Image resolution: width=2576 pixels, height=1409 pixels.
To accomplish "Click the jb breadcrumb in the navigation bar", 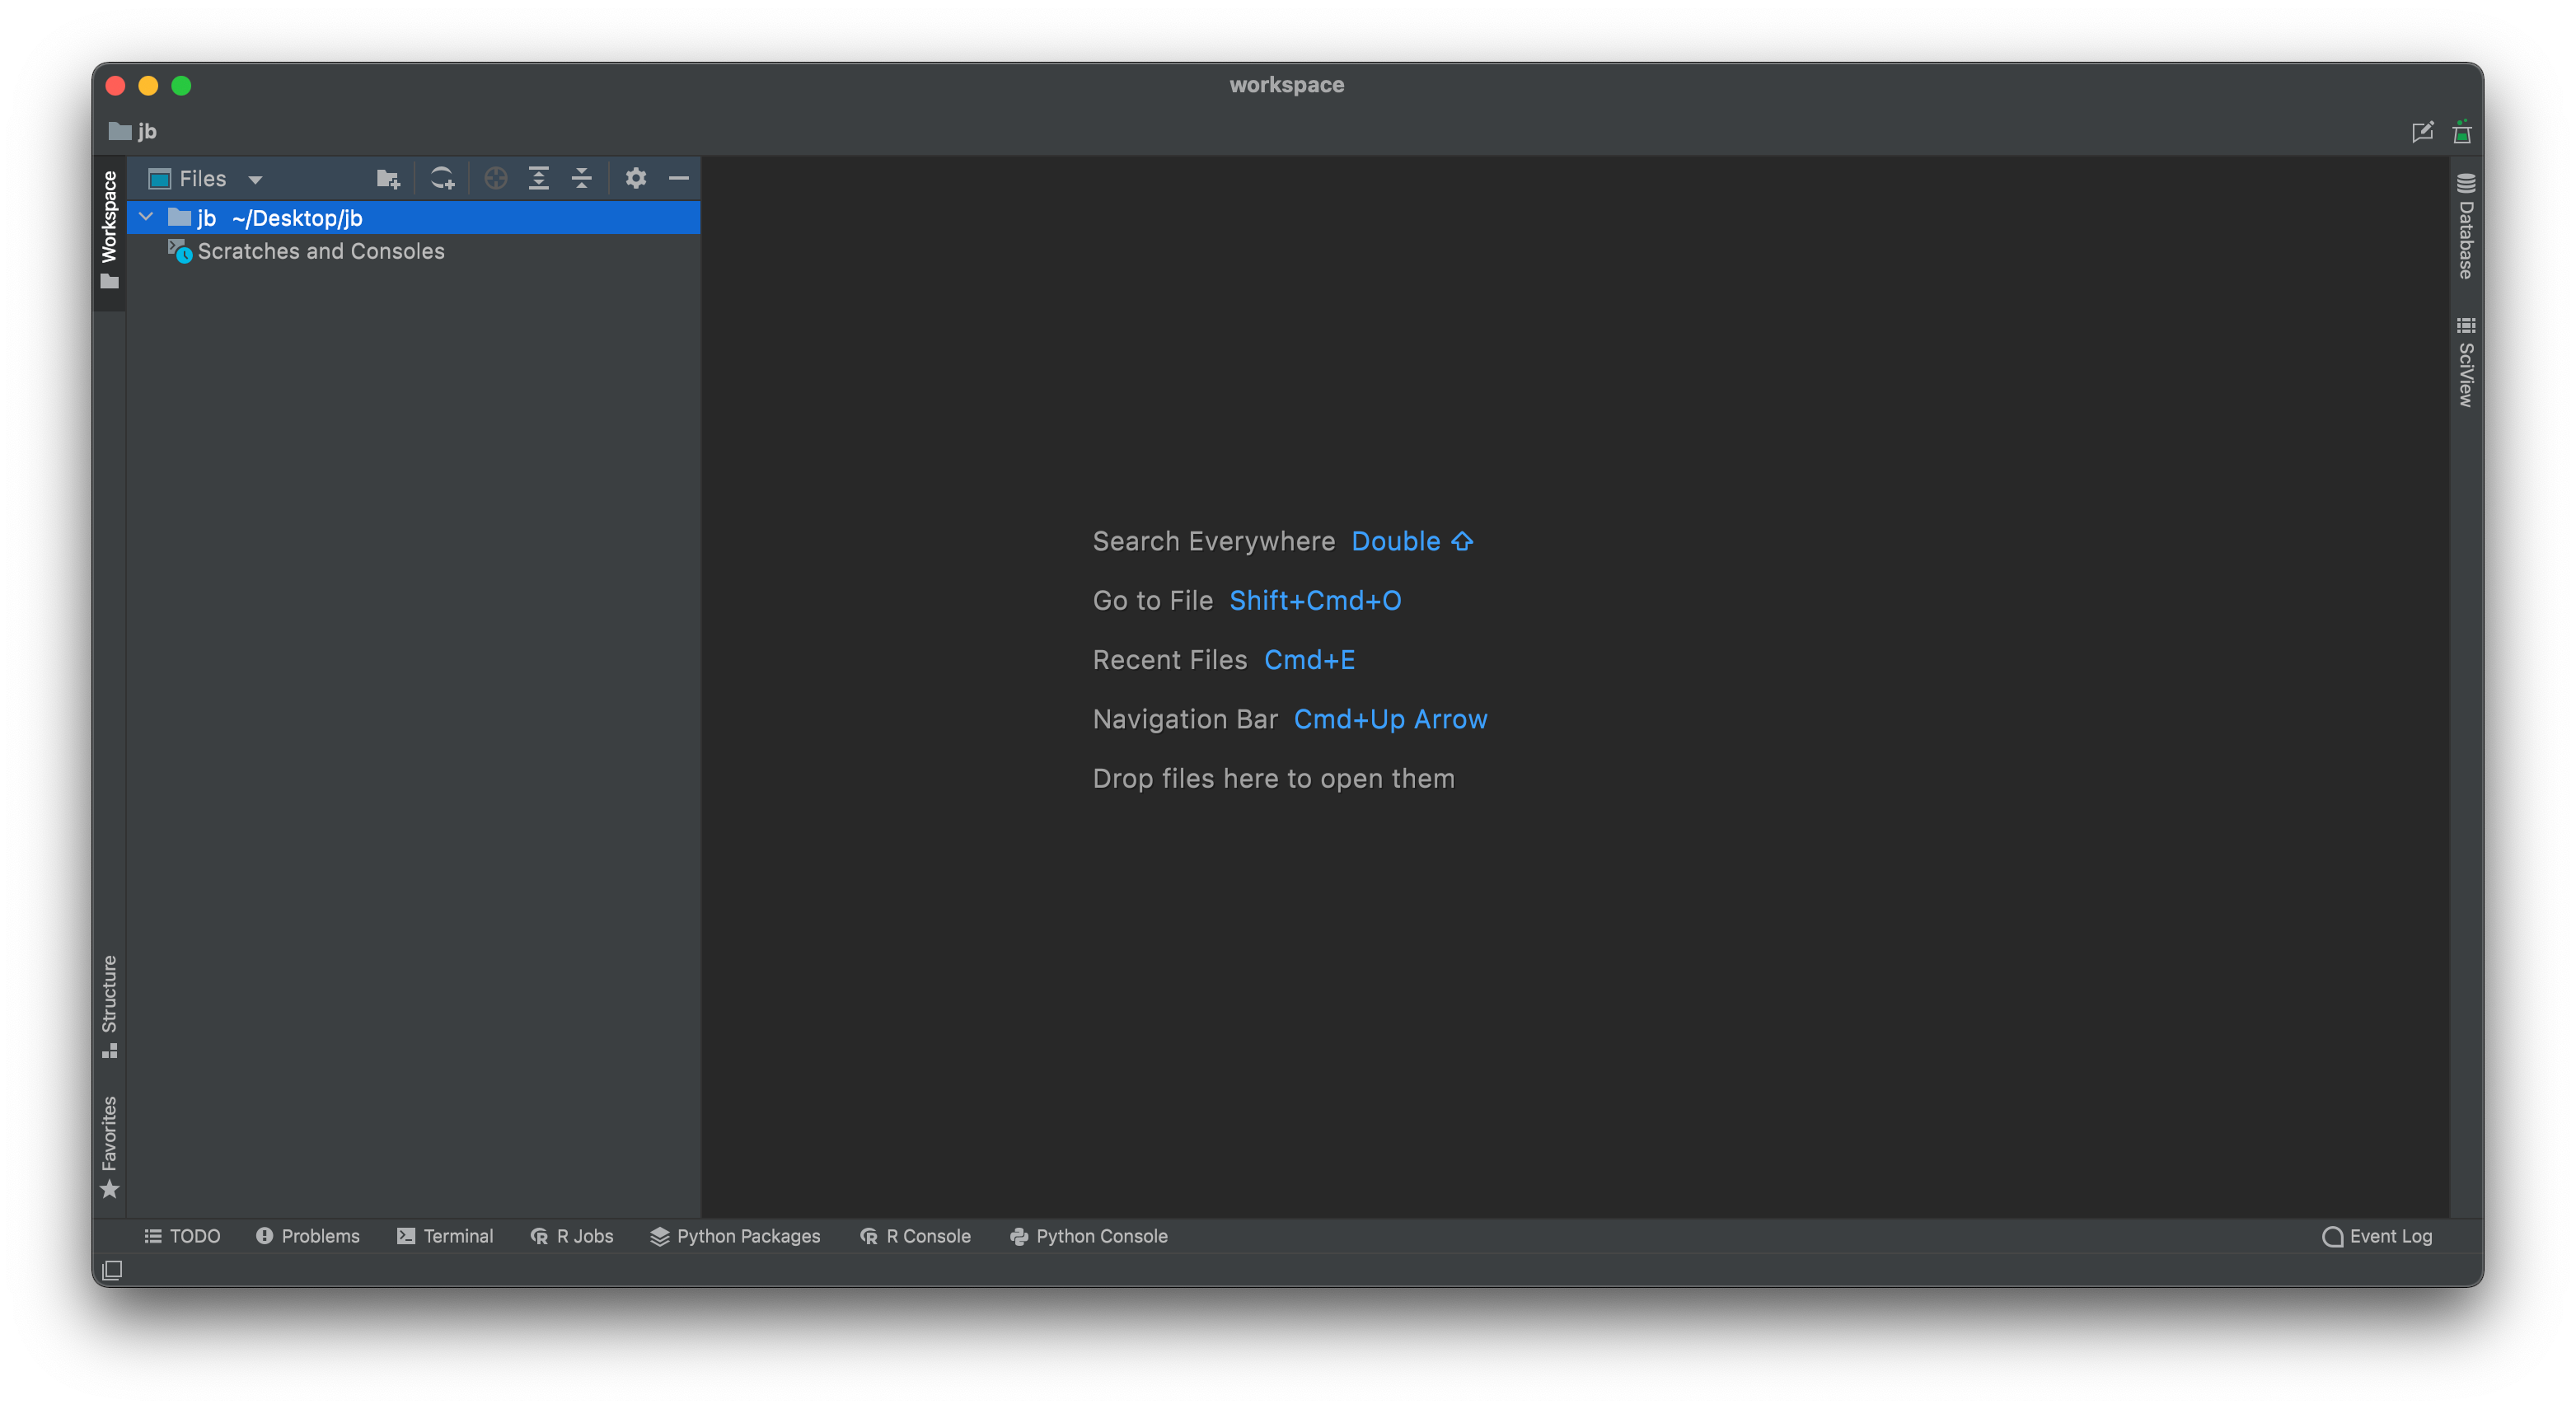I will tap(146, 132).
